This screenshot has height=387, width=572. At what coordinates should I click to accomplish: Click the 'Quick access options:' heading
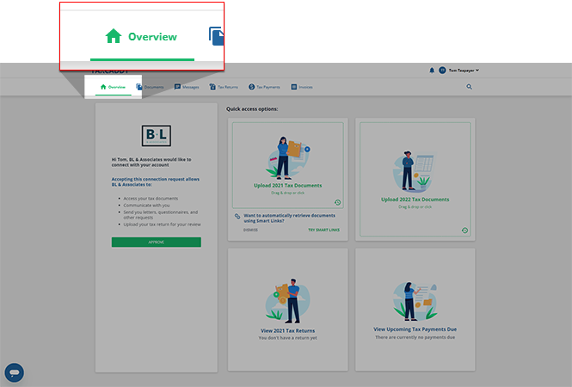(252, 109)
